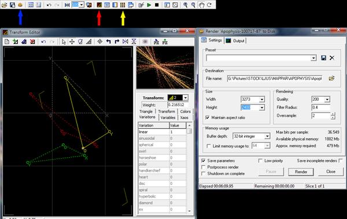Open the Transform selector dropdown
This screenshot has width=347, height=219.
pyautogui.click(x=186, y=98)
